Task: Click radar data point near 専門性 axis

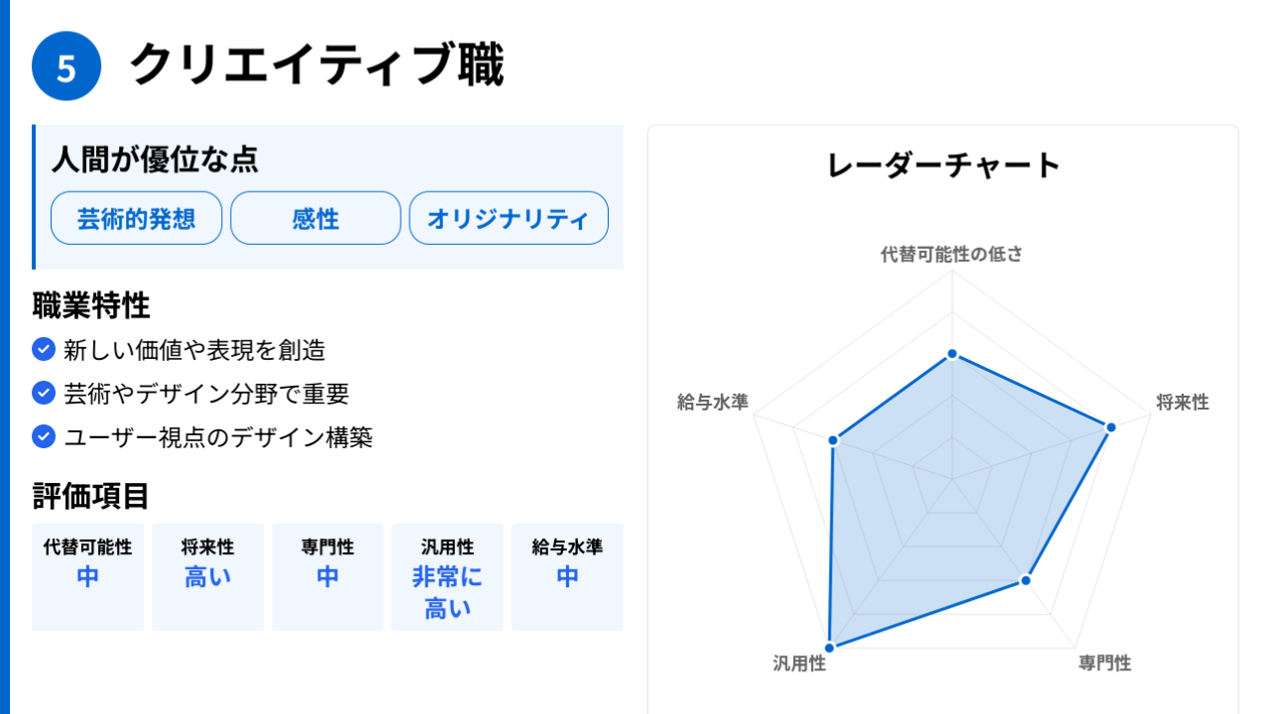Action: click(1026, 581)
